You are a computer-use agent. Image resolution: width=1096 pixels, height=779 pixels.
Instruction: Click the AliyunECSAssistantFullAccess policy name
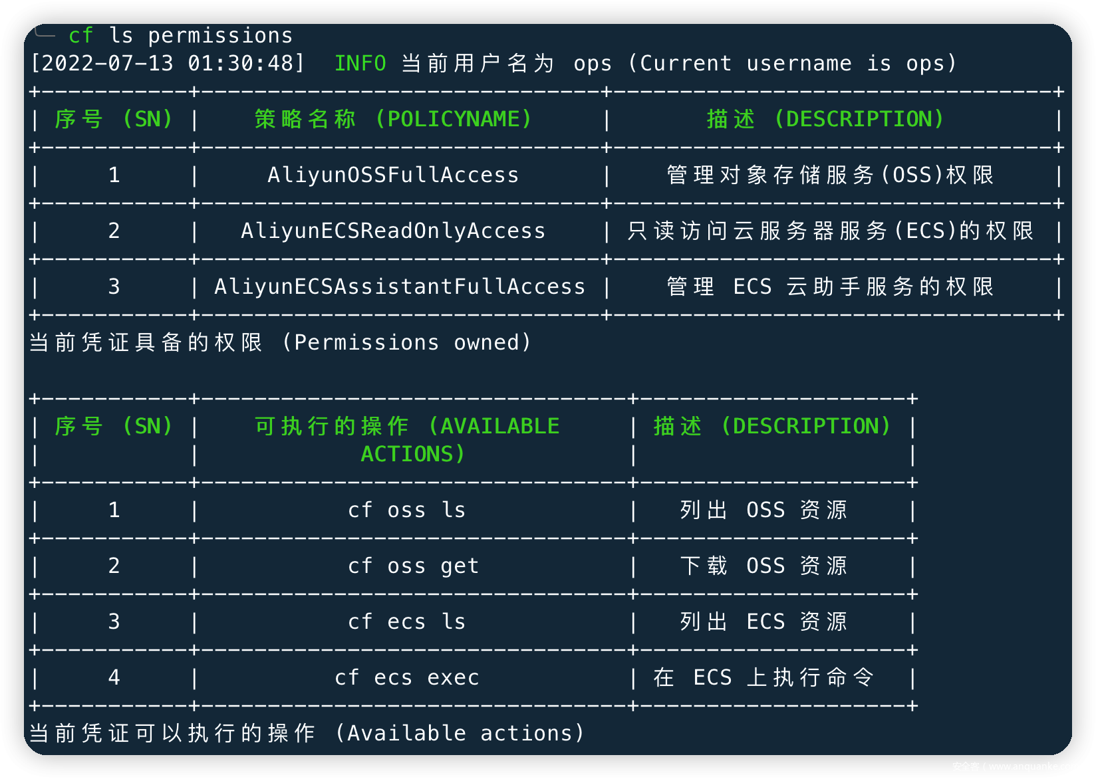pos(400,286)
